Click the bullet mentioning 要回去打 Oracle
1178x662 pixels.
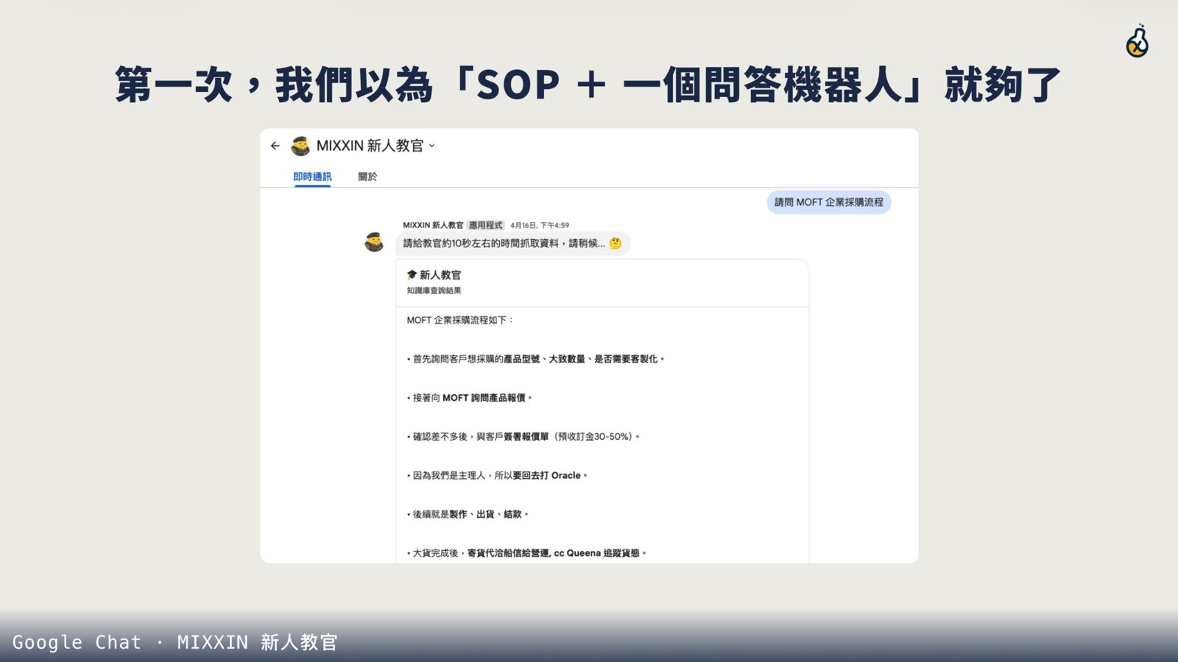pyautogui.click(x=498, y=476)
